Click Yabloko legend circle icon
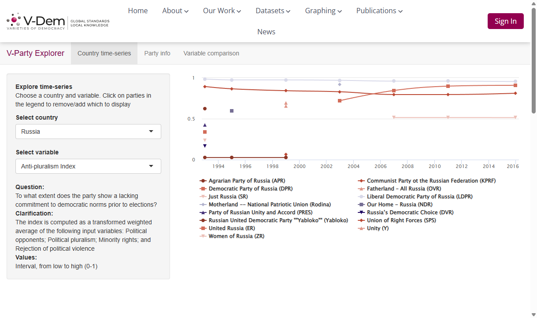This screenshot has width=537, height=318. (x=203, y=220)
